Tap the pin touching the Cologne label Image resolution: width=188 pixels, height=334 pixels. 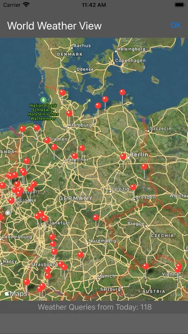pos(12,201)
